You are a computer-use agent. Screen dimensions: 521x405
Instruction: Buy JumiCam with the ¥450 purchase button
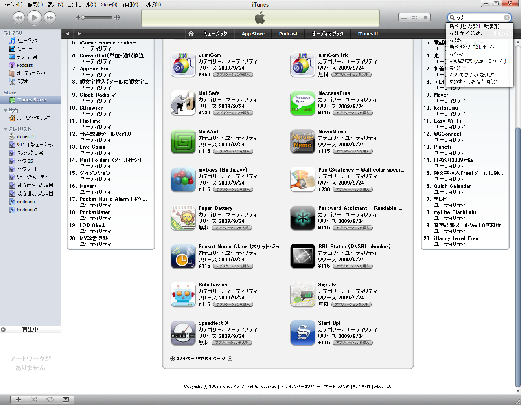pyautogui.click(x=233, y=75)
